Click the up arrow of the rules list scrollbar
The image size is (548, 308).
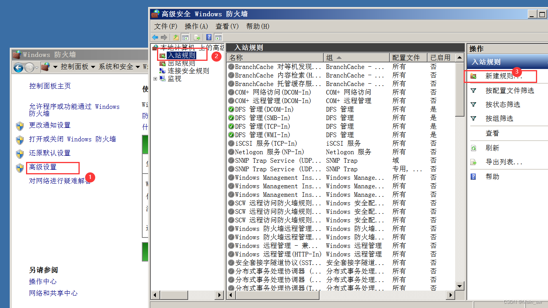pos(460,58)
